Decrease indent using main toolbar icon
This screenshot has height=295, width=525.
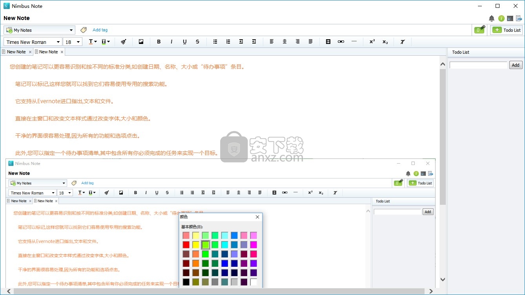pos(254,42)
